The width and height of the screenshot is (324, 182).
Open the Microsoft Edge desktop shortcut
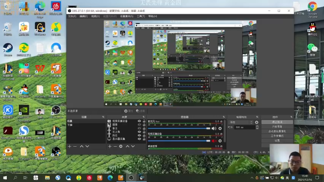click(x=40, y=10)
